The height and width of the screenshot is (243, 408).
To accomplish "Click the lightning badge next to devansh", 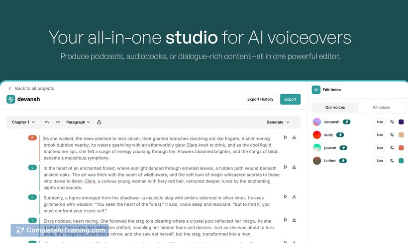I will (347, 122).
